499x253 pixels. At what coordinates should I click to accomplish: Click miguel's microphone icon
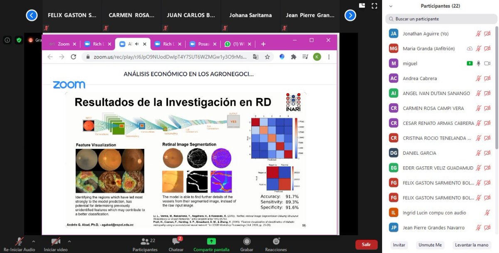pos(479,63)
